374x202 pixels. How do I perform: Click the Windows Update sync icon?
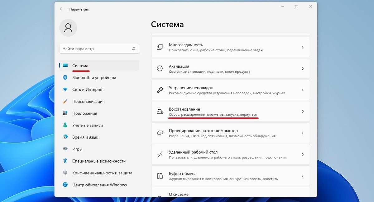pos(65,185)
